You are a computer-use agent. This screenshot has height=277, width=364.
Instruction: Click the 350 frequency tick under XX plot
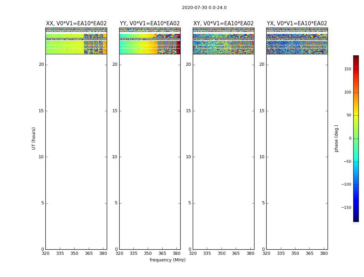[74, 254]
